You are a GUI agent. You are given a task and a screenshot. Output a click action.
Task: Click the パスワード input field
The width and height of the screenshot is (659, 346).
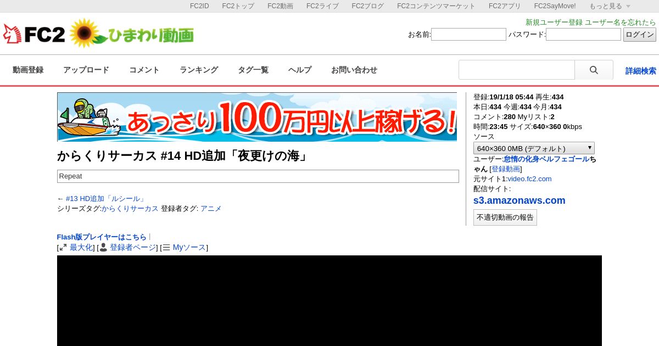[583, 35]
